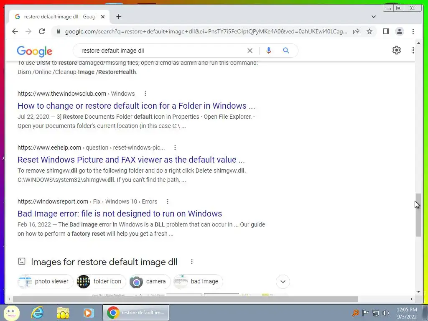The image size is (428, 321).
Task: Expand more image filter chips
Action: point(283,281)
